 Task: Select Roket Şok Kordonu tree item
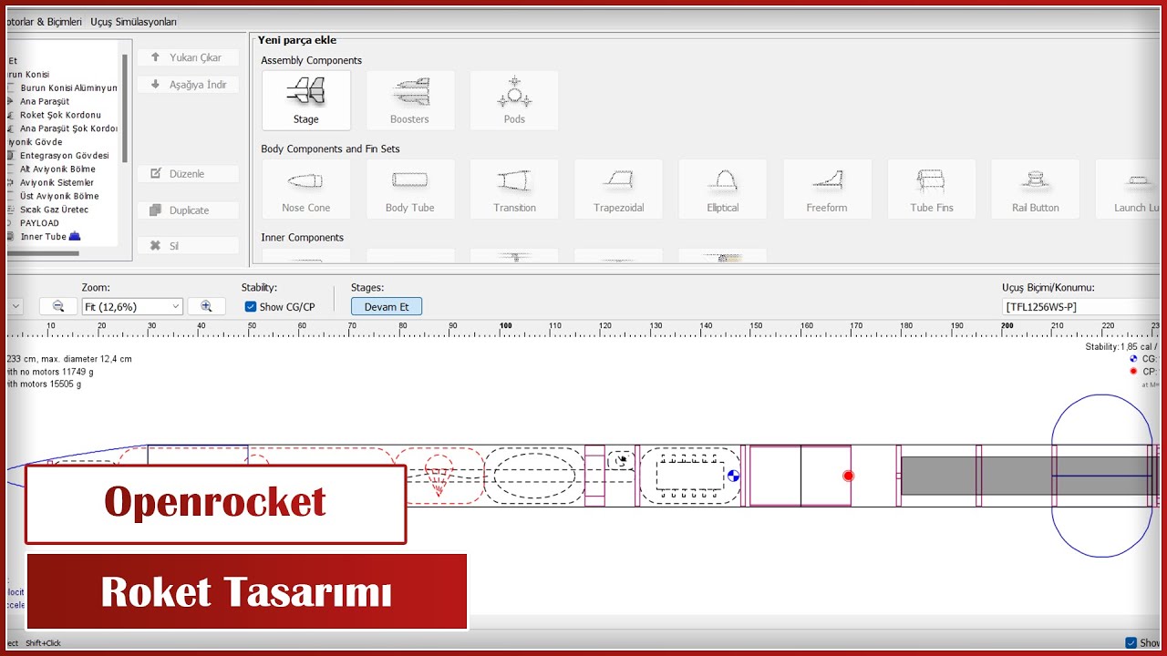tap(60, 115)
